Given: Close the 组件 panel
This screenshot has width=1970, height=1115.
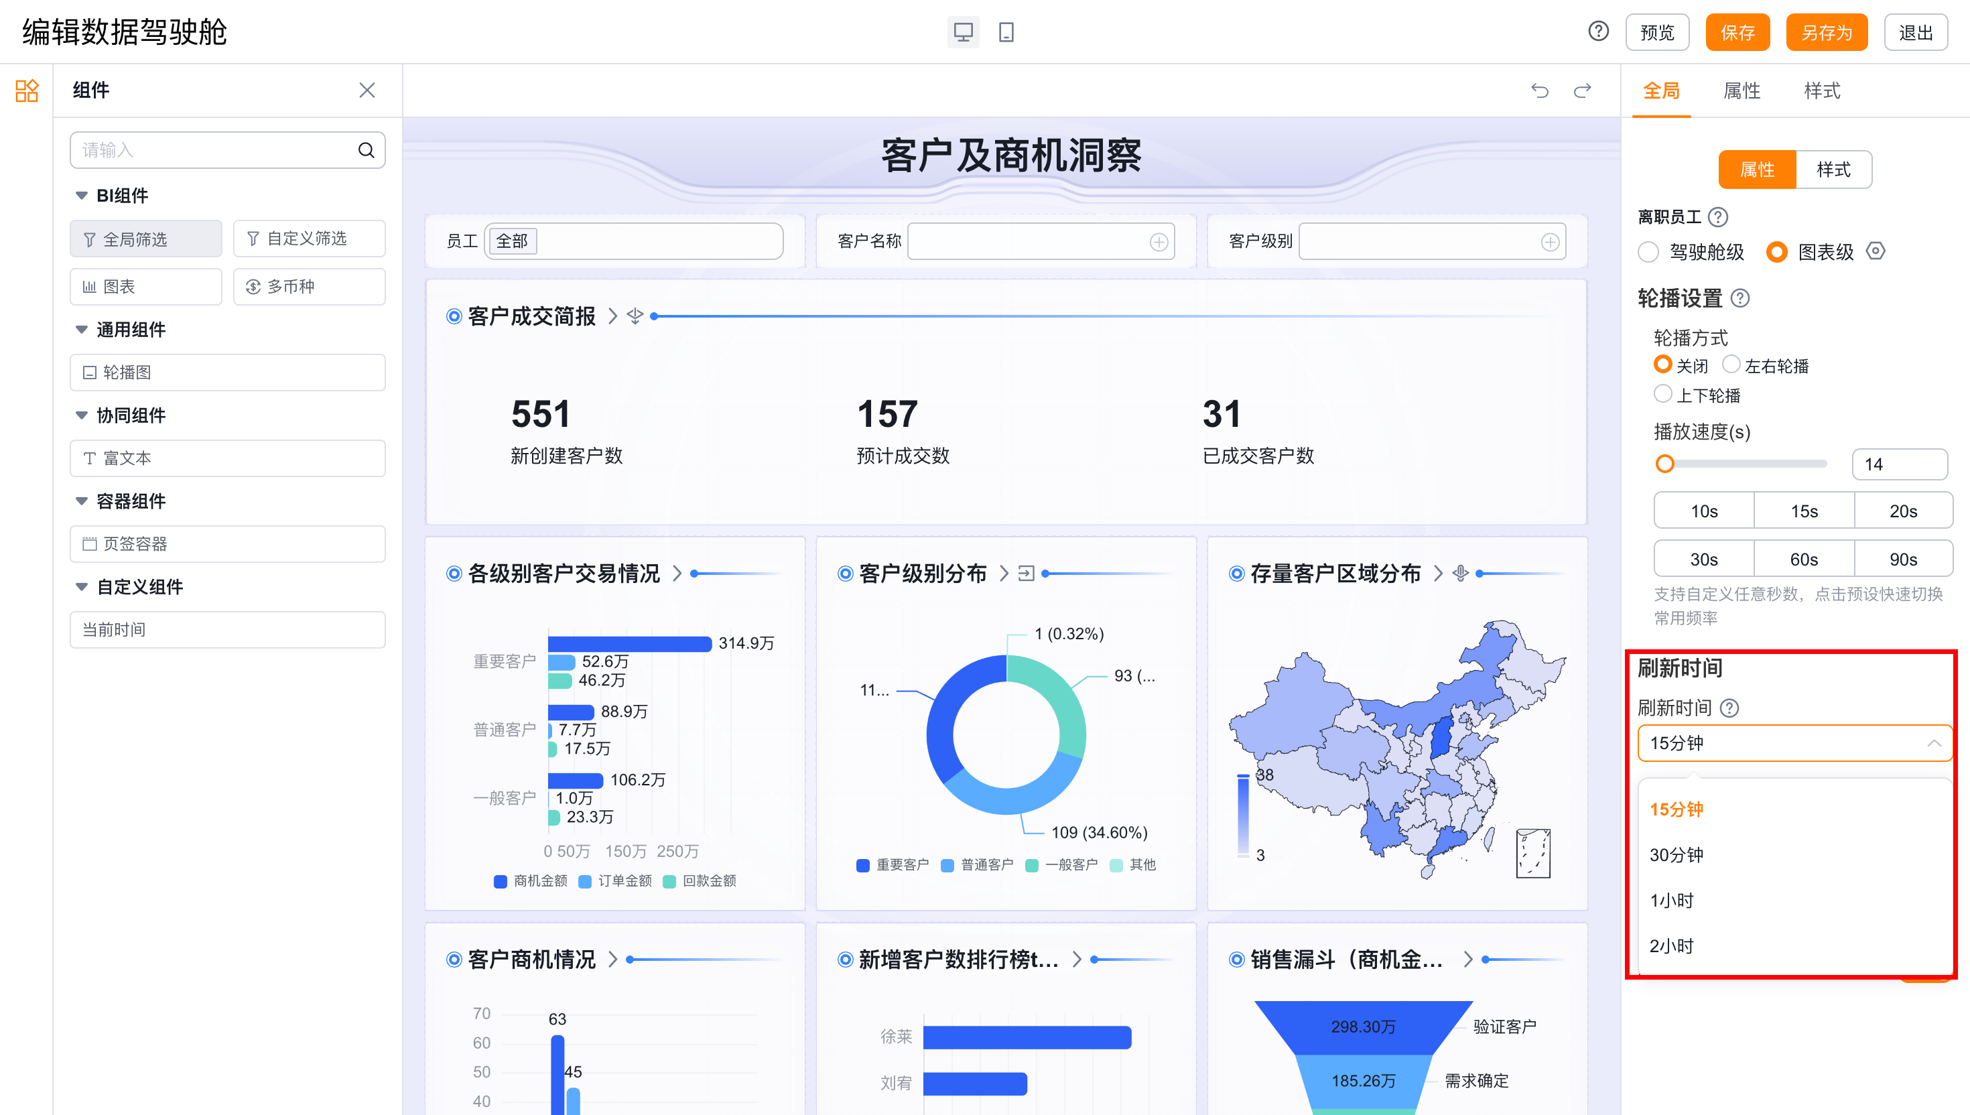Looking at the screenshot, I should tap(367, 90).
